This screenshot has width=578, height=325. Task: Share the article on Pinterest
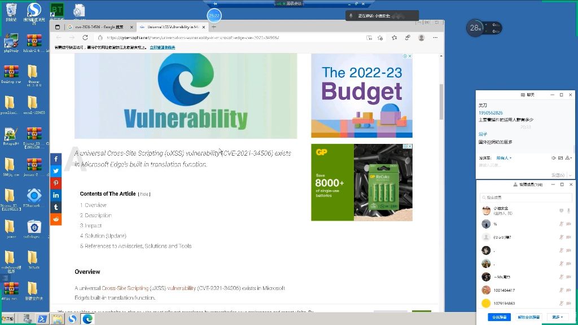coord(56,183)
